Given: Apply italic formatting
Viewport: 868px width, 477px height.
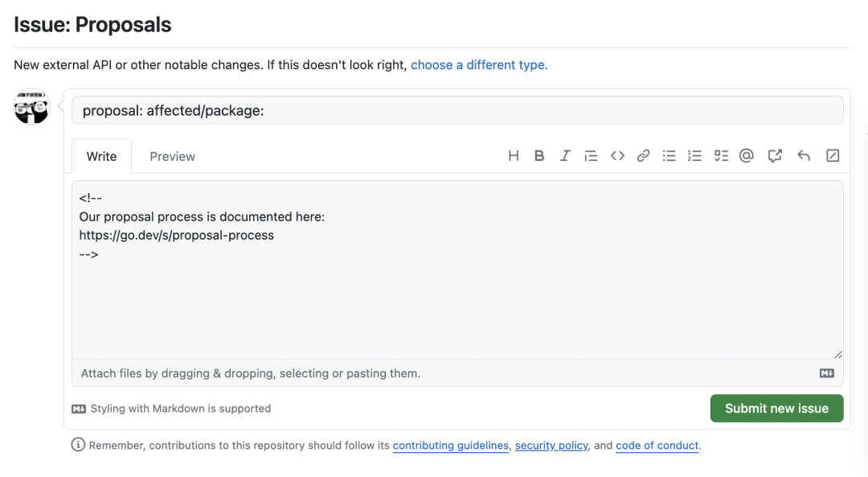Looking at the screenshot, I should click(565, 156).
